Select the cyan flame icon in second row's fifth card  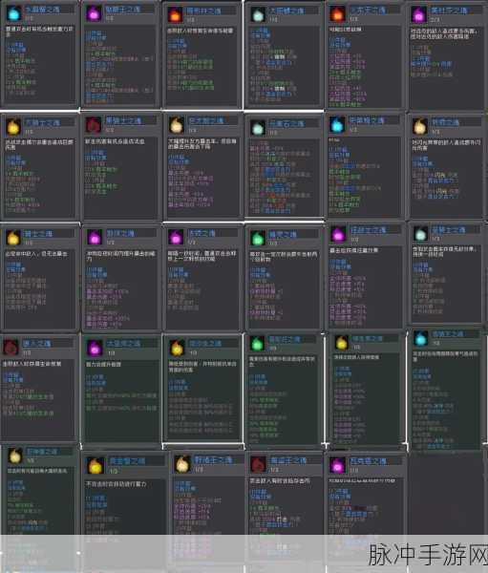[x=337, y=125]
